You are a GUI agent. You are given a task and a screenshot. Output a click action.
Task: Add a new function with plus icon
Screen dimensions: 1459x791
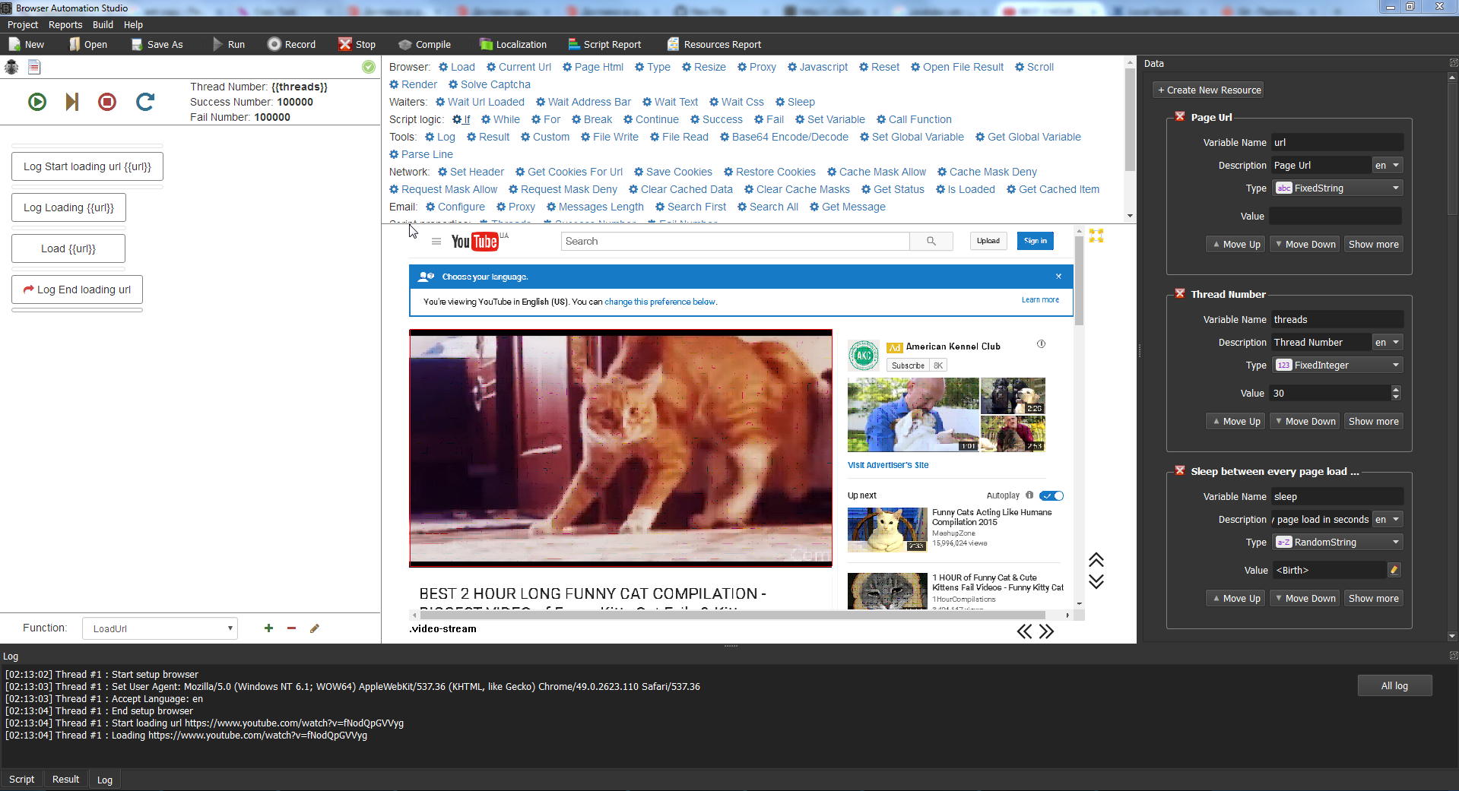tap(268, 628)
